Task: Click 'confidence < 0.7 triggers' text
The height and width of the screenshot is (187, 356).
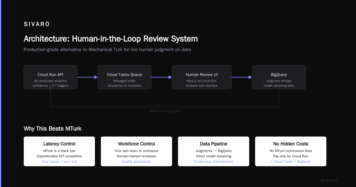Action: 50,86
